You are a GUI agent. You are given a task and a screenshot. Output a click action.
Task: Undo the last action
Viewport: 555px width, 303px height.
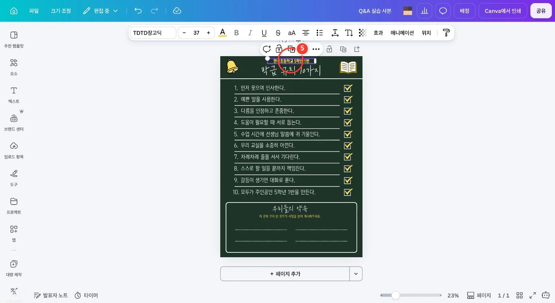coord(138,11)
